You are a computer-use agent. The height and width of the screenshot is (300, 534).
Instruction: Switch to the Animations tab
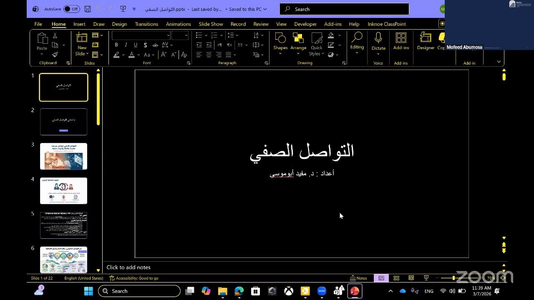click(178, 24)
